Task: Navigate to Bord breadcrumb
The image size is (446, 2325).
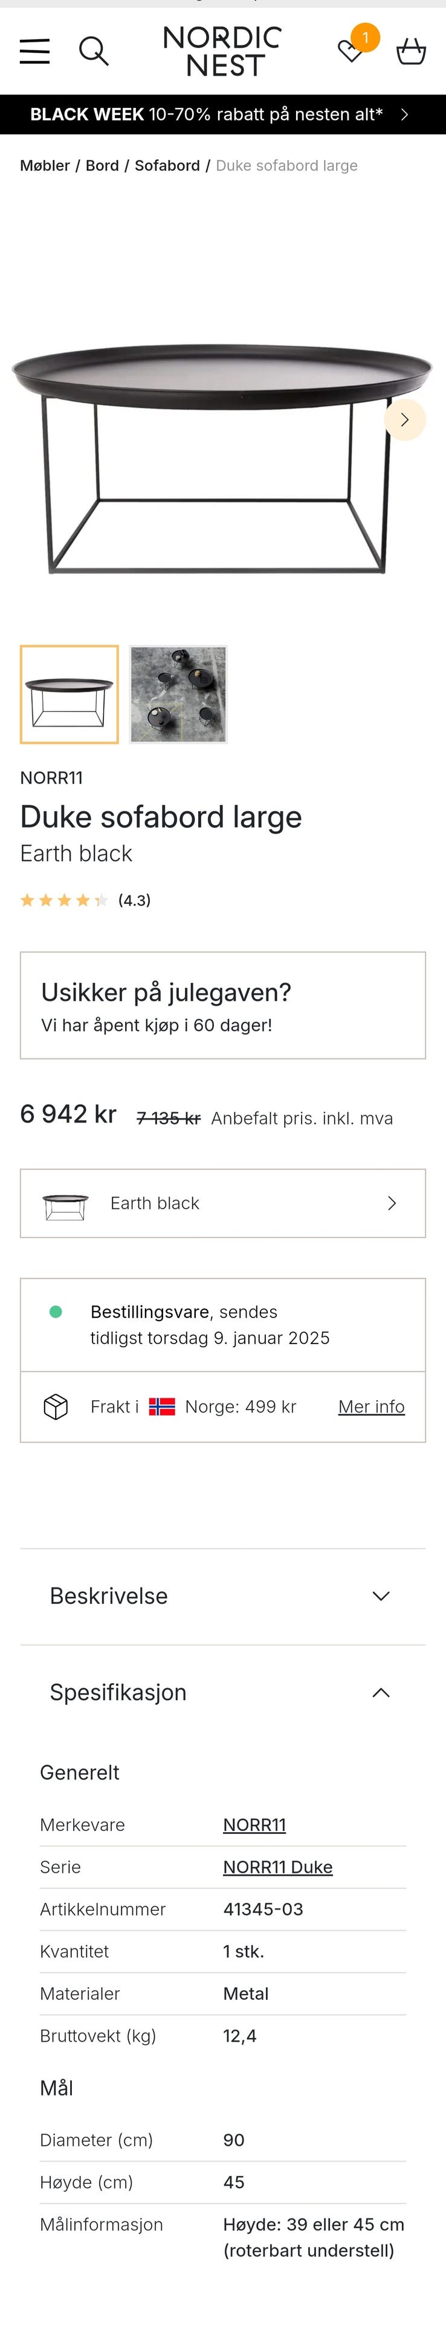Action: 102,166
